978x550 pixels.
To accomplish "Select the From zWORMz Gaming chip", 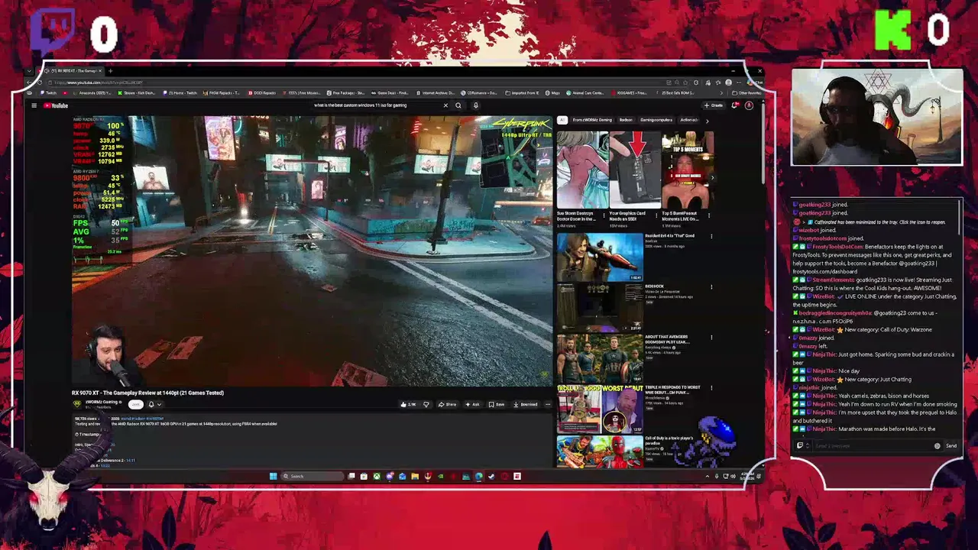I will tap(592, 120).
